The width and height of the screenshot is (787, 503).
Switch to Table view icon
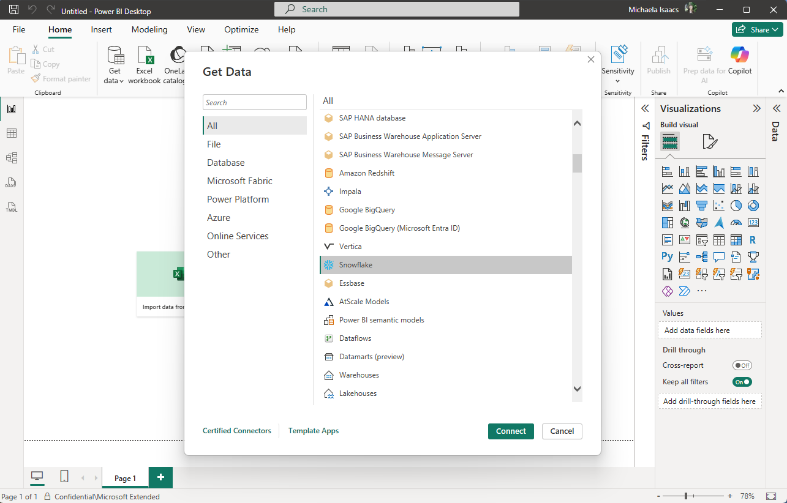click(11, 133)
